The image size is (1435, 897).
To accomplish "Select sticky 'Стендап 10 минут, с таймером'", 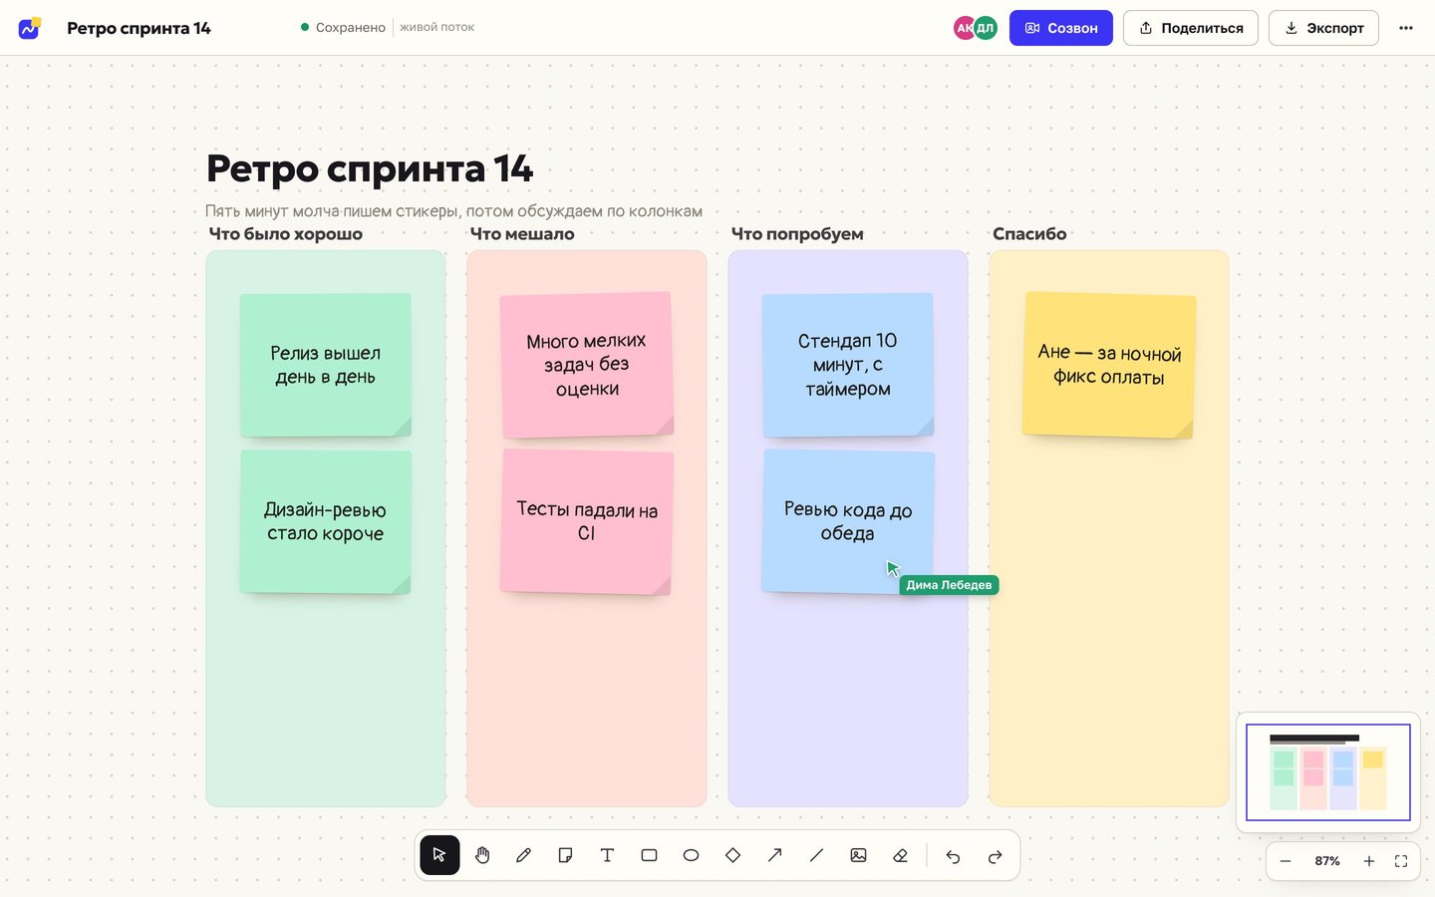I will click(848, 365).
